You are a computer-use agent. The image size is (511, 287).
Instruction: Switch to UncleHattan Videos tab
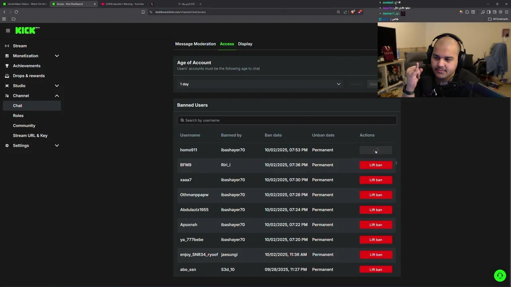(x=25, y=4)
